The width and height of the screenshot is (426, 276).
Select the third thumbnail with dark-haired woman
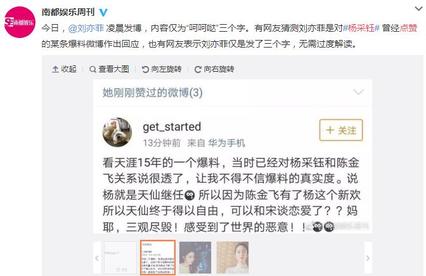point(195,258)
